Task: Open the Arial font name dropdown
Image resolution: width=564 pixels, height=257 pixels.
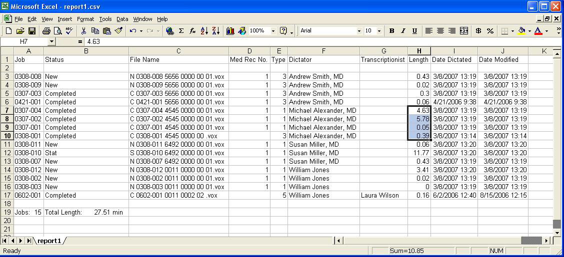Action: (358, 31)
